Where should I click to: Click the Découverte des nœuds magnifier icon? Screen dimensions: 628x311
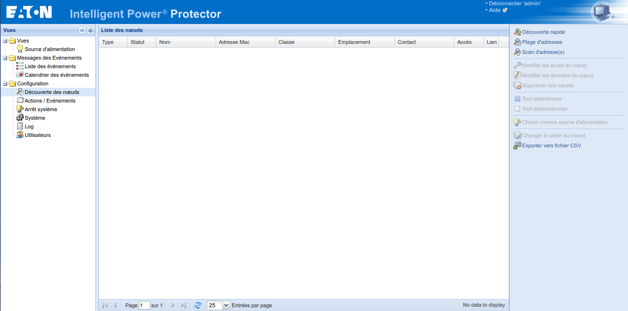pyautogui.click(x=20, y=92)
